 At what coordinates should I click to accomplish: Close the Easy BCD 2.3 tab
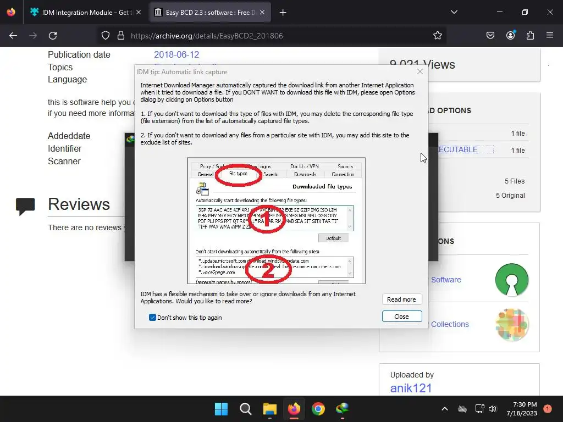click(x=262, y=13)
